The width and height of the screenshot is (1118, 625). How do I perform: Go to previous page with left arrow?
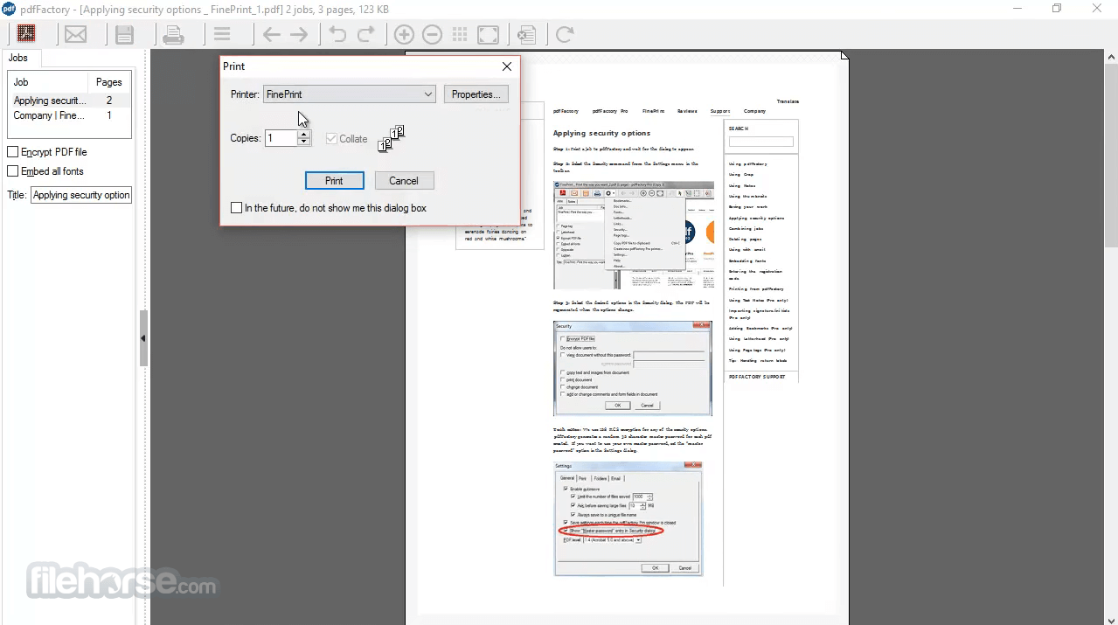[272, 35]
